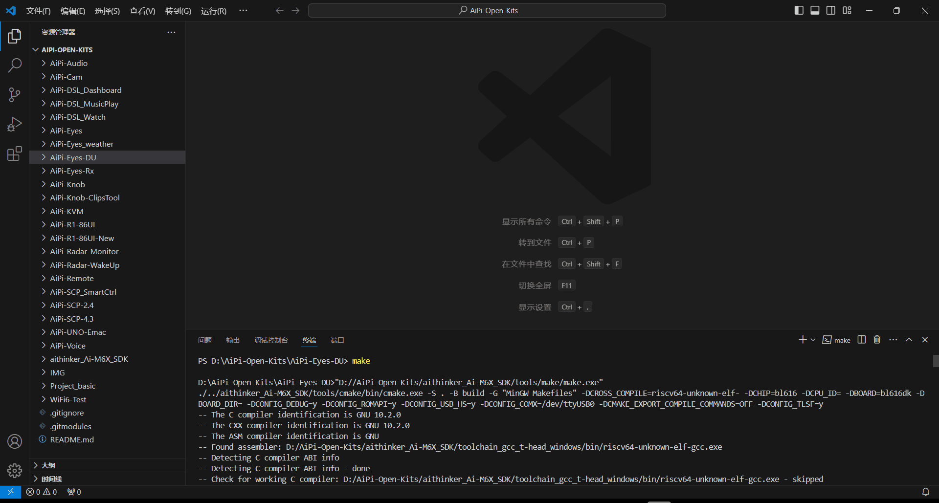Toggle the primary side bar
Viewport: 939px width, 503px height.
tap(799, 10)
